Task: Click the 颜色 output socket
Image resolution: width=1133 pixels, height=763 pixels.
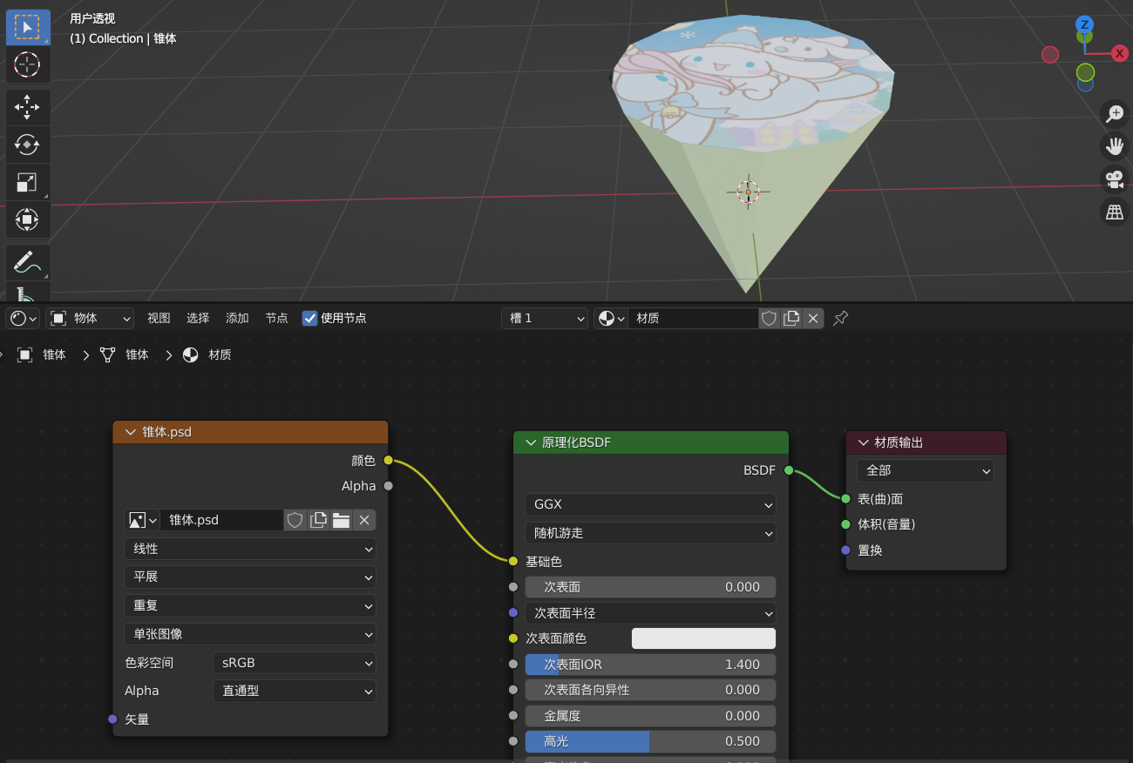Action: pos(388,460)
